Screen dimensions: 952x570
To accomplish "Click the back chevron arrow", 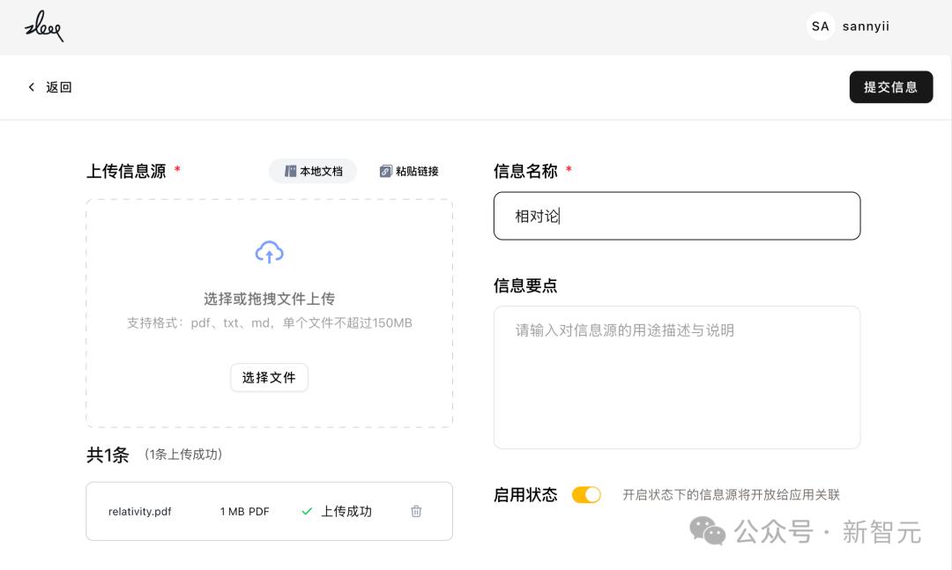I will pyautogui.click(x=32, y=87).
